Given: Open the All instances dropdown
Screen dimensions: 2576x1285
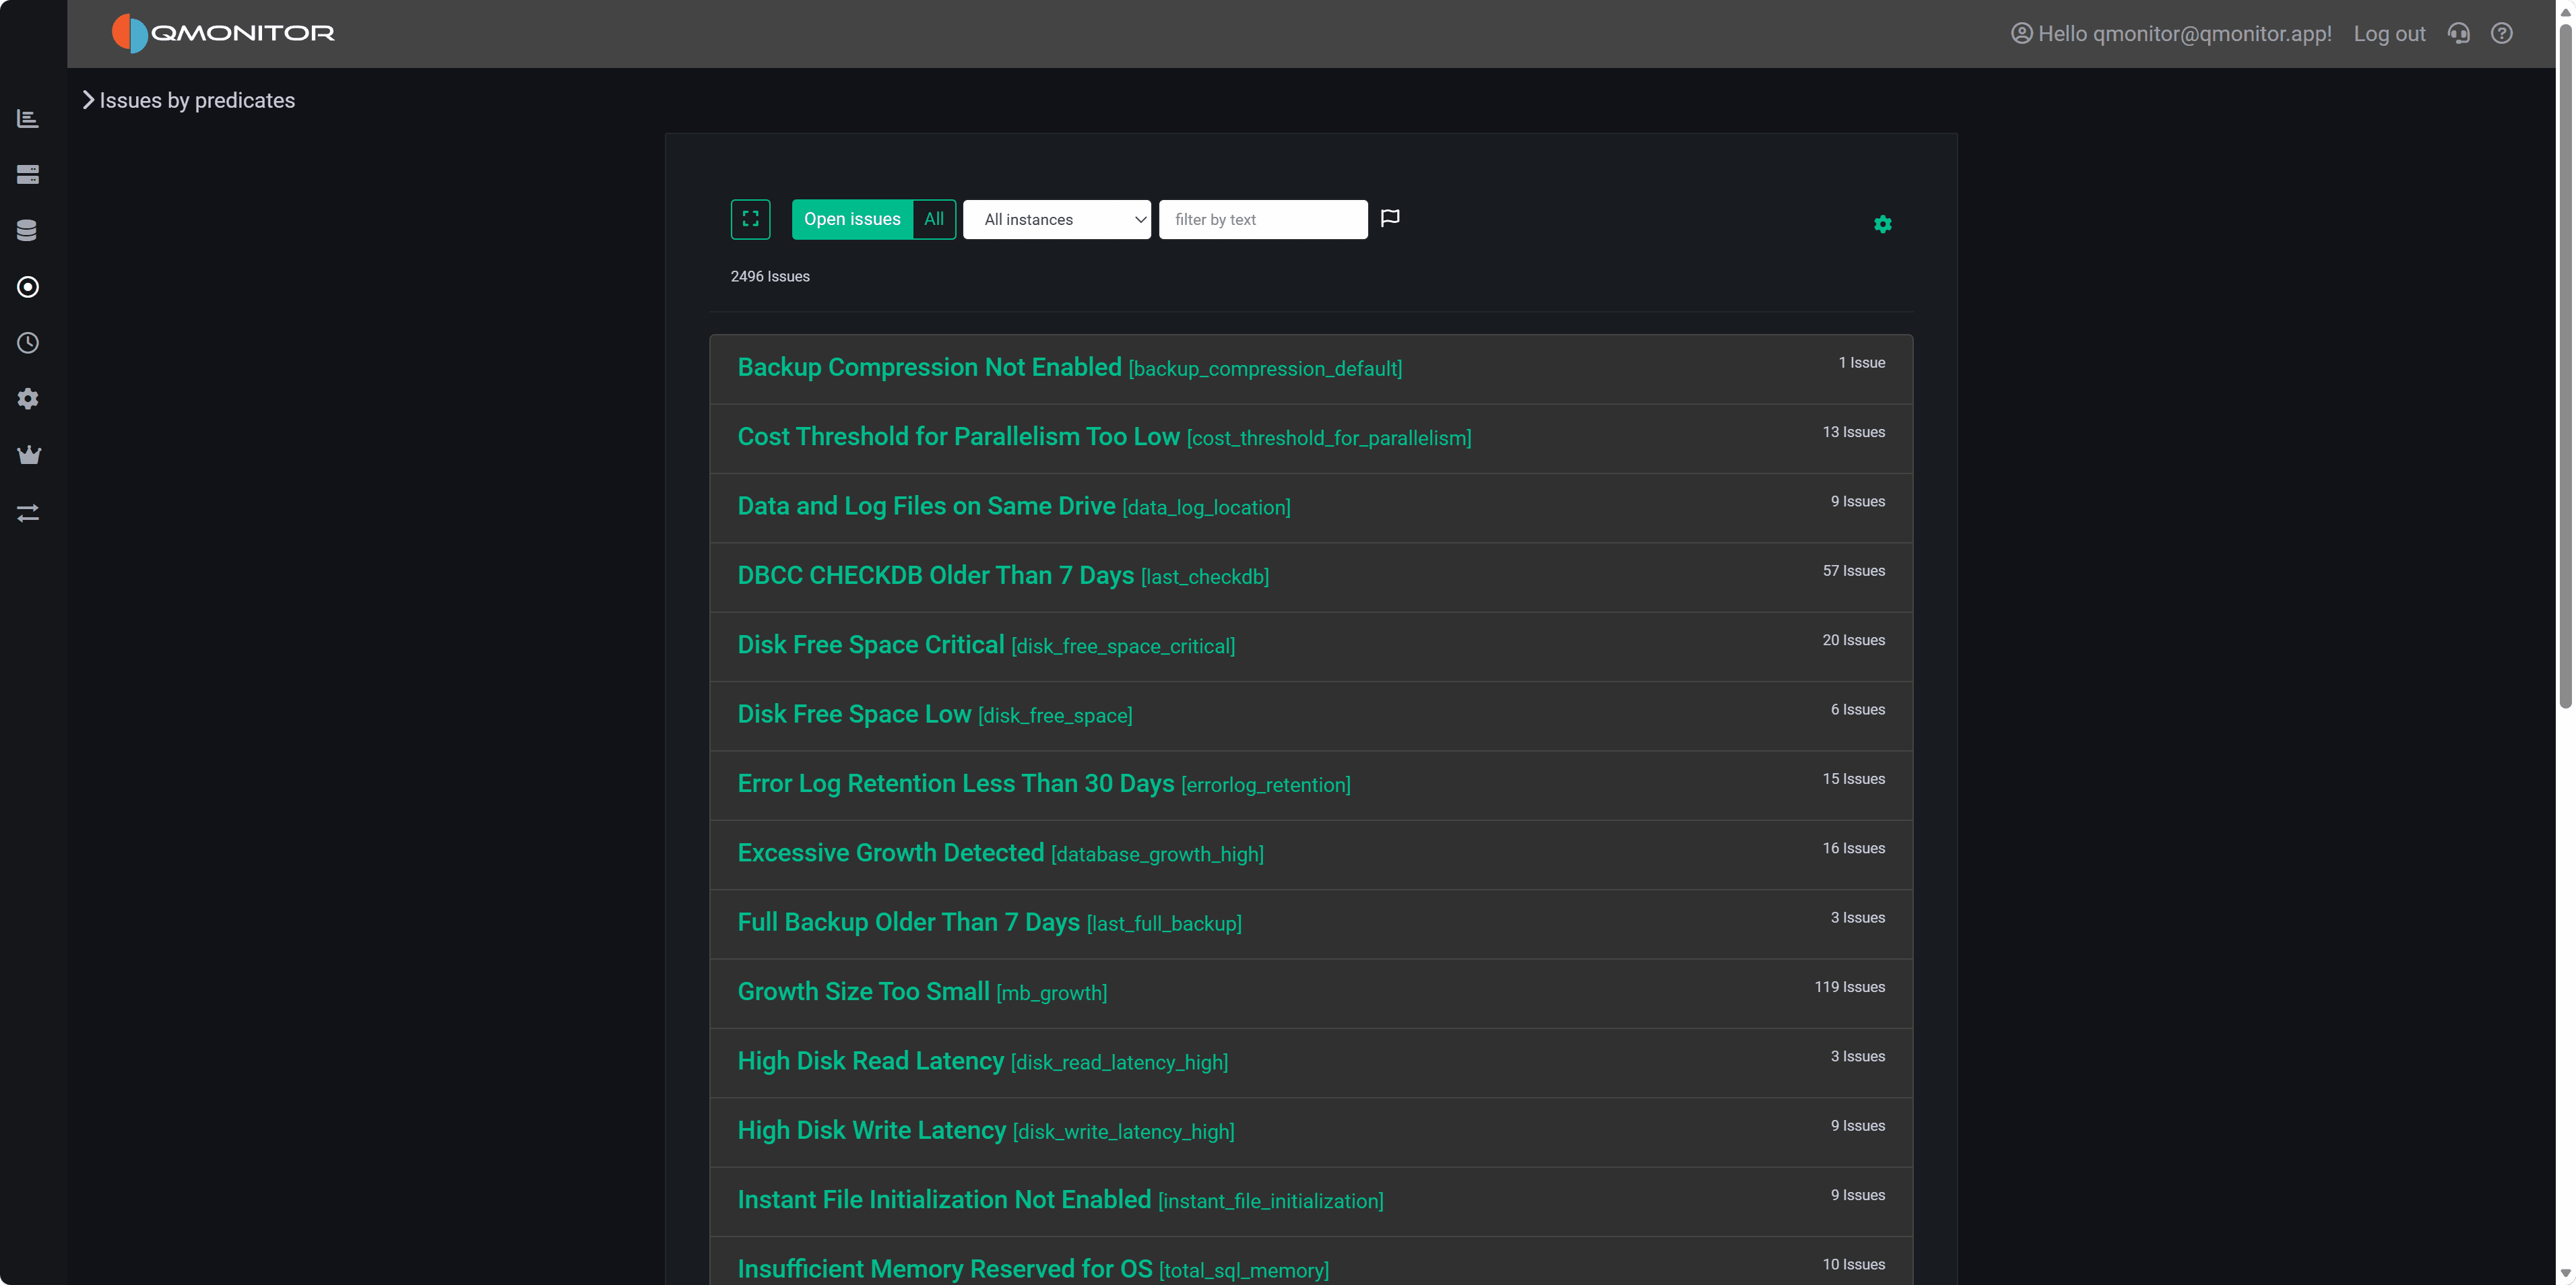Looking at the screenshot, I should pos(1056,219).
